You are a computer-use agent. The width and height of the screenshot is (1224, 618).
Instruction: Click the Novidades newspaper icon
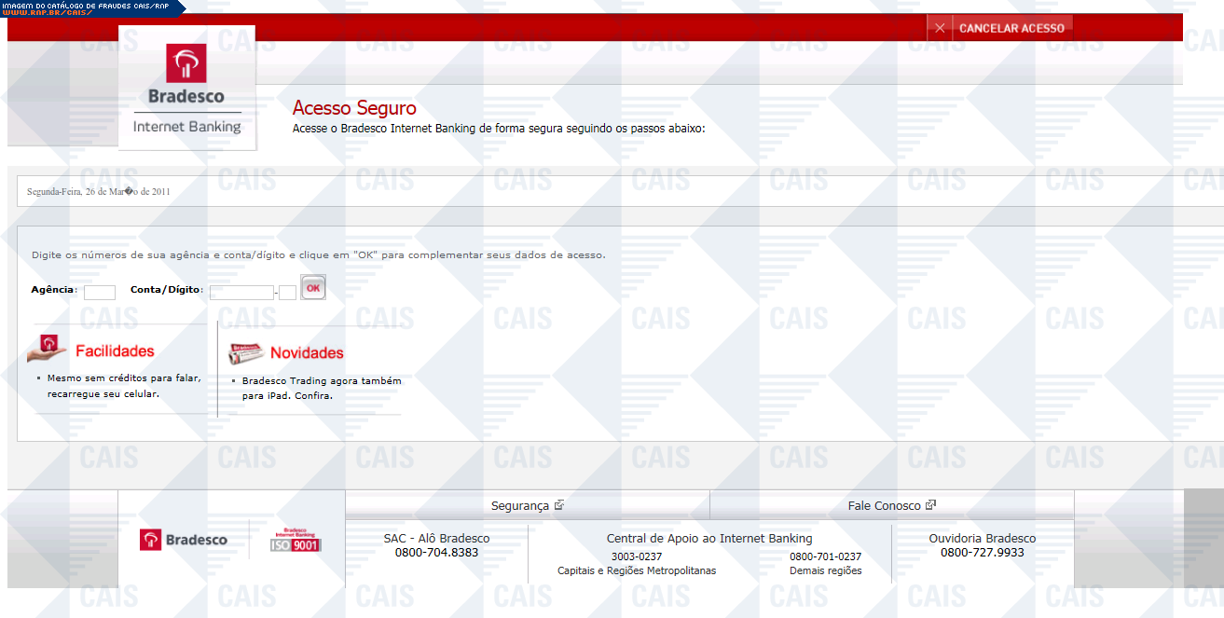[247, 353]
